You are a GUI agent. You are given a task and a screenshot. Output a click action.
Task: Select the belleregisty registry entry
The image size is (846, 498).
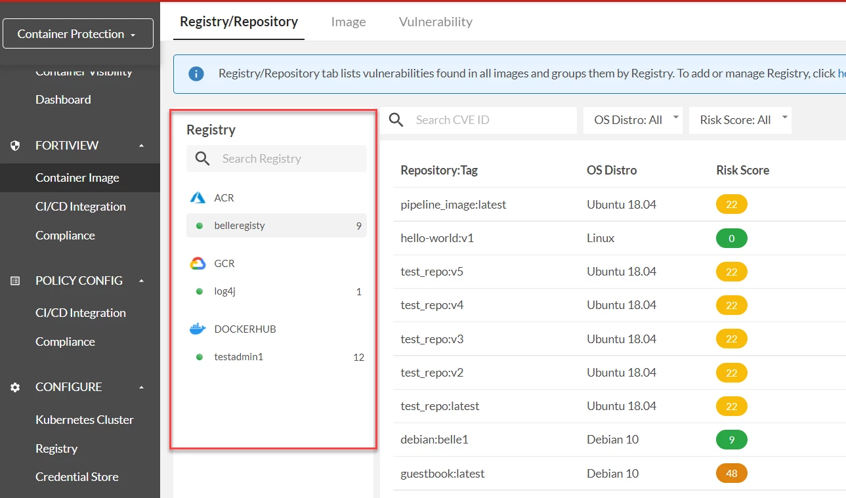click(276, 226)
